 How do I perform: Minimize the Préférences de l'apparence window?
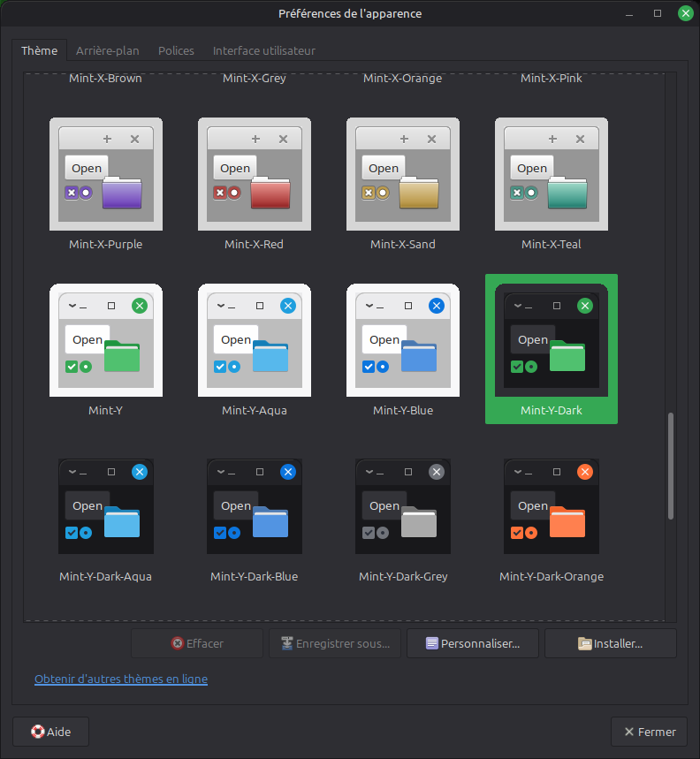point(629,13)
